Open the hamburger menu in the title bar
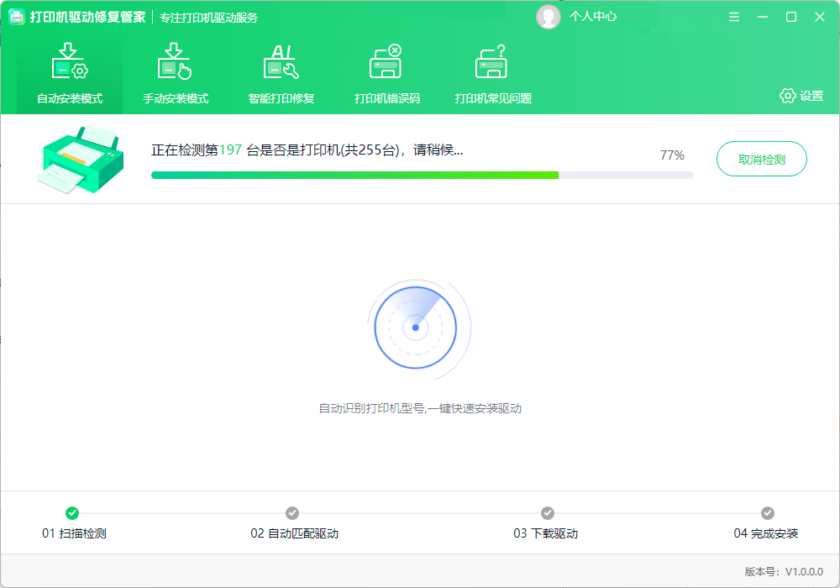 [x=733, y=16]
